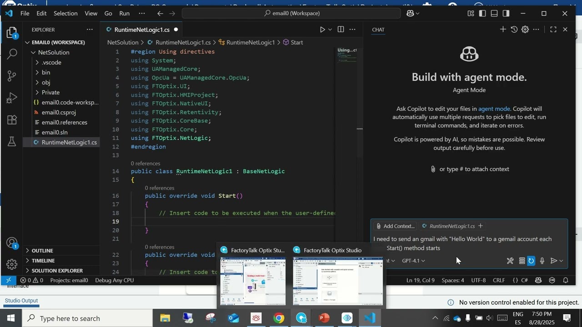The image size is (582, 327).
Task: Configure chat tools wrench icon
Action: point(510,261)
